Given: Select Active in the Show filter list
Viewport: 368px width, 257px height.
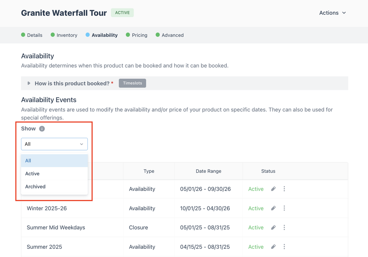Looking at the screenshot, I should (x=32, y=174).
